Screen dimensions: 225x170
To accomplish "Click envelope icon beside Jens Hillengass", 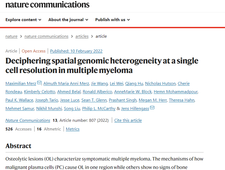I will click(152, 108).
